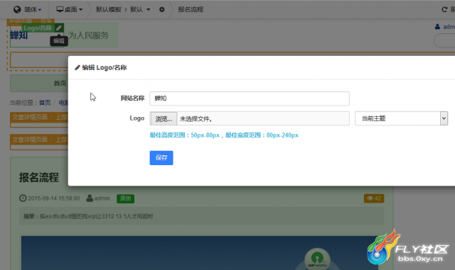Open the 桌面 device dropdown
The height and width of the screenshot is (270, 455).
pyautogui.click(x=70, y=9)
